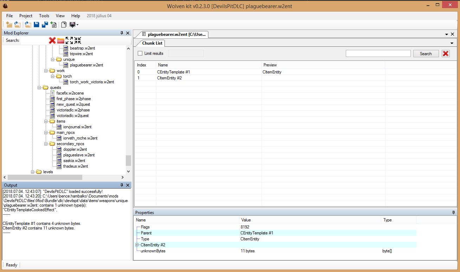Select doppler.w2ent file

pos(75,149)
